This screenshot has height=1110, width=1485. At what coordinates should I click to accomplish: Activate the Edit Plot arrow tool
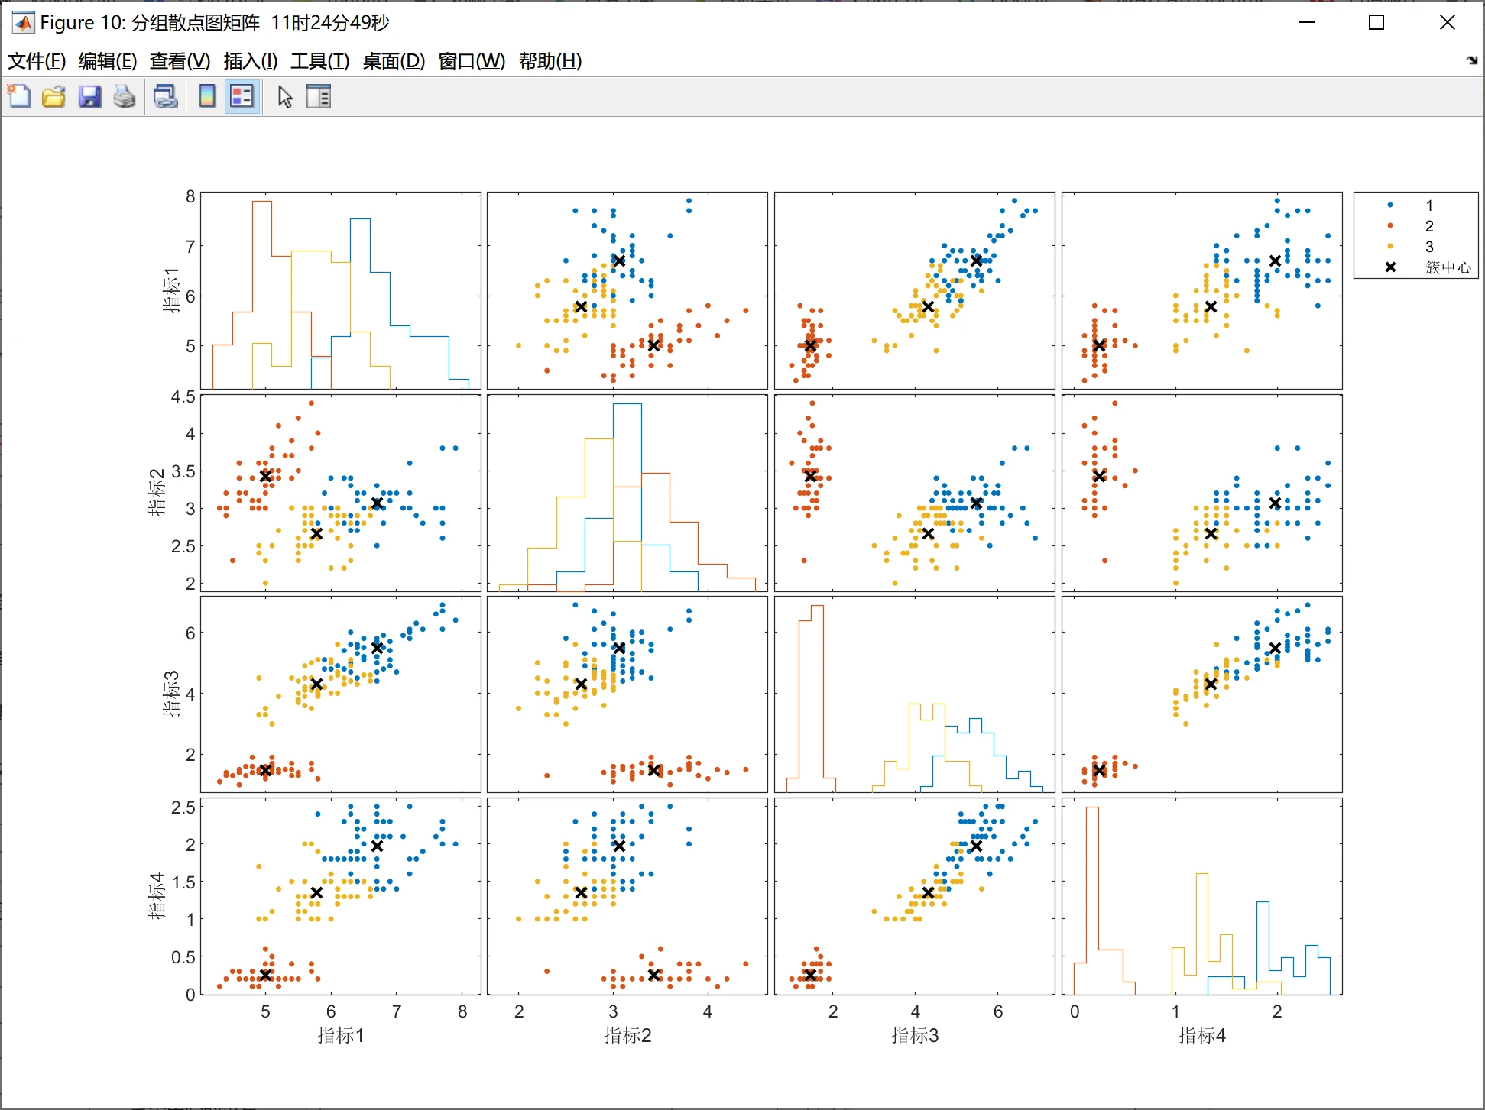tap(285, 97)
